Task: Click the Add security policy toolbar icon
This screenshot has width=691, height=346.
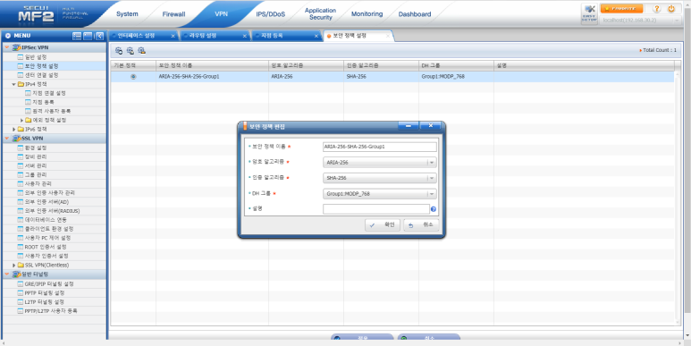Action: 119,51
